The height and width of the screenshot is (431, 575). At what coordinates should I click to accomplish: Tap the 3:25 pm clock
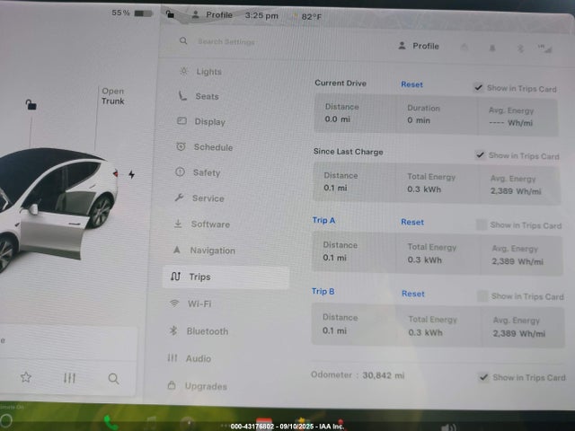261,16
